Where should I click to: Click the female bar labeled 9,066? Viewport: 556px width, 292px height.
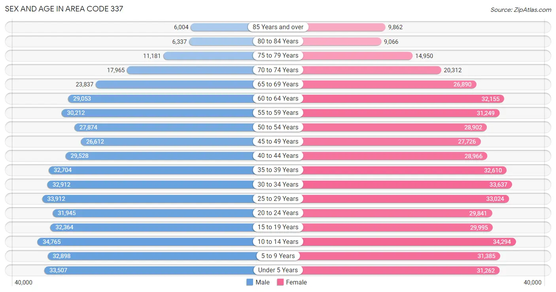click(x=330, y=41)
